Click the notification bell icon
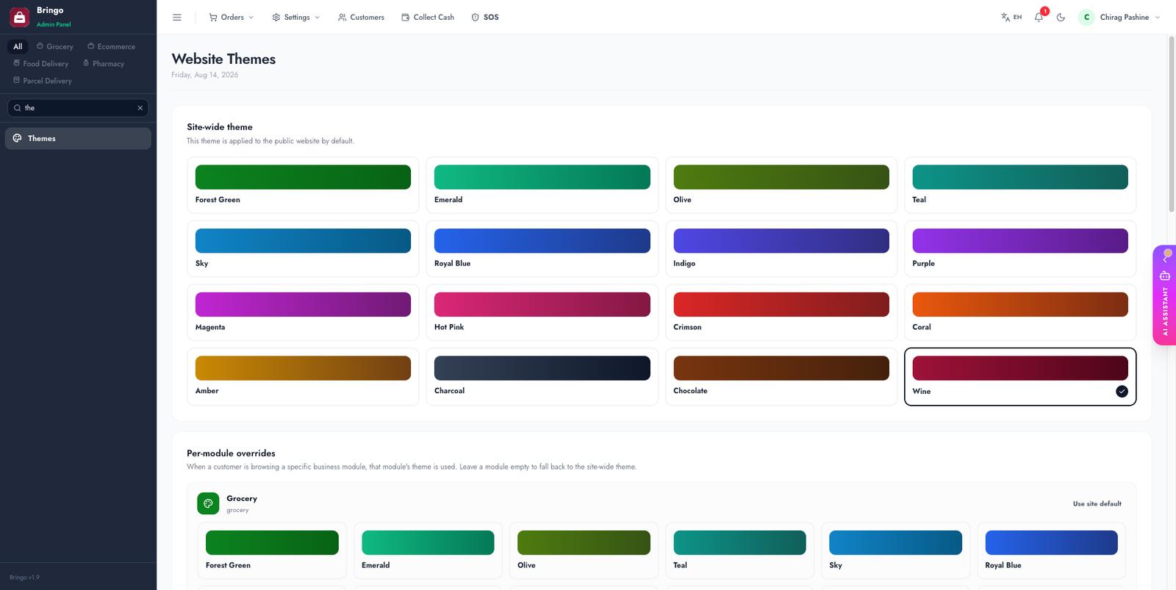Screen dimensions: 1176x590 (1039, 17)
